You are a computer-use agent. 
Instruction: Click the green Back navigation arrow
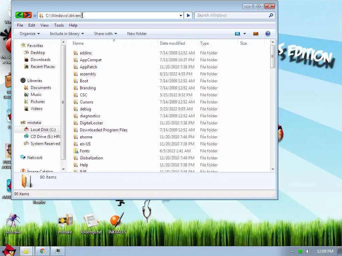click(x=19, y=15)
